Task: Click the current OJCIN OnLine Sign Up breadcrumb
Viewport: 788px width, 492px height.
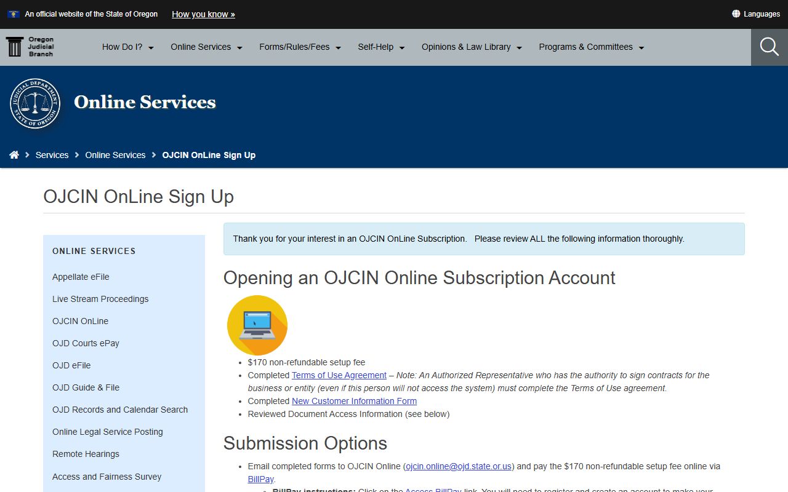Action: tap(209, 155)
